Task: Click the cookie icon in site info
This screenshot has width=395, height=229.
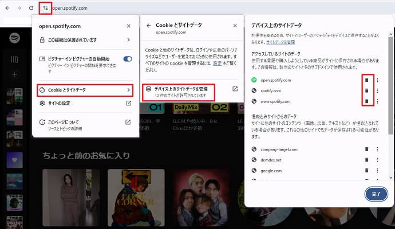Action: tap(42, 90)
